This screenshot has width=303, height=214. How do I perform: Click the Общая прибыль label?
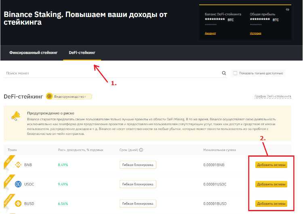point(263,14)
